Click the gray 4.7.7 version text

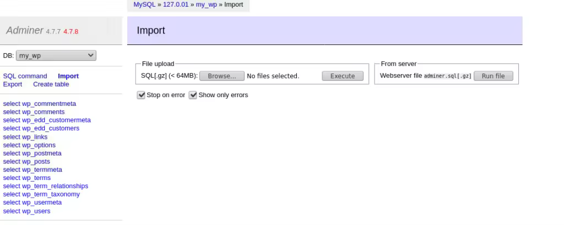53,31
